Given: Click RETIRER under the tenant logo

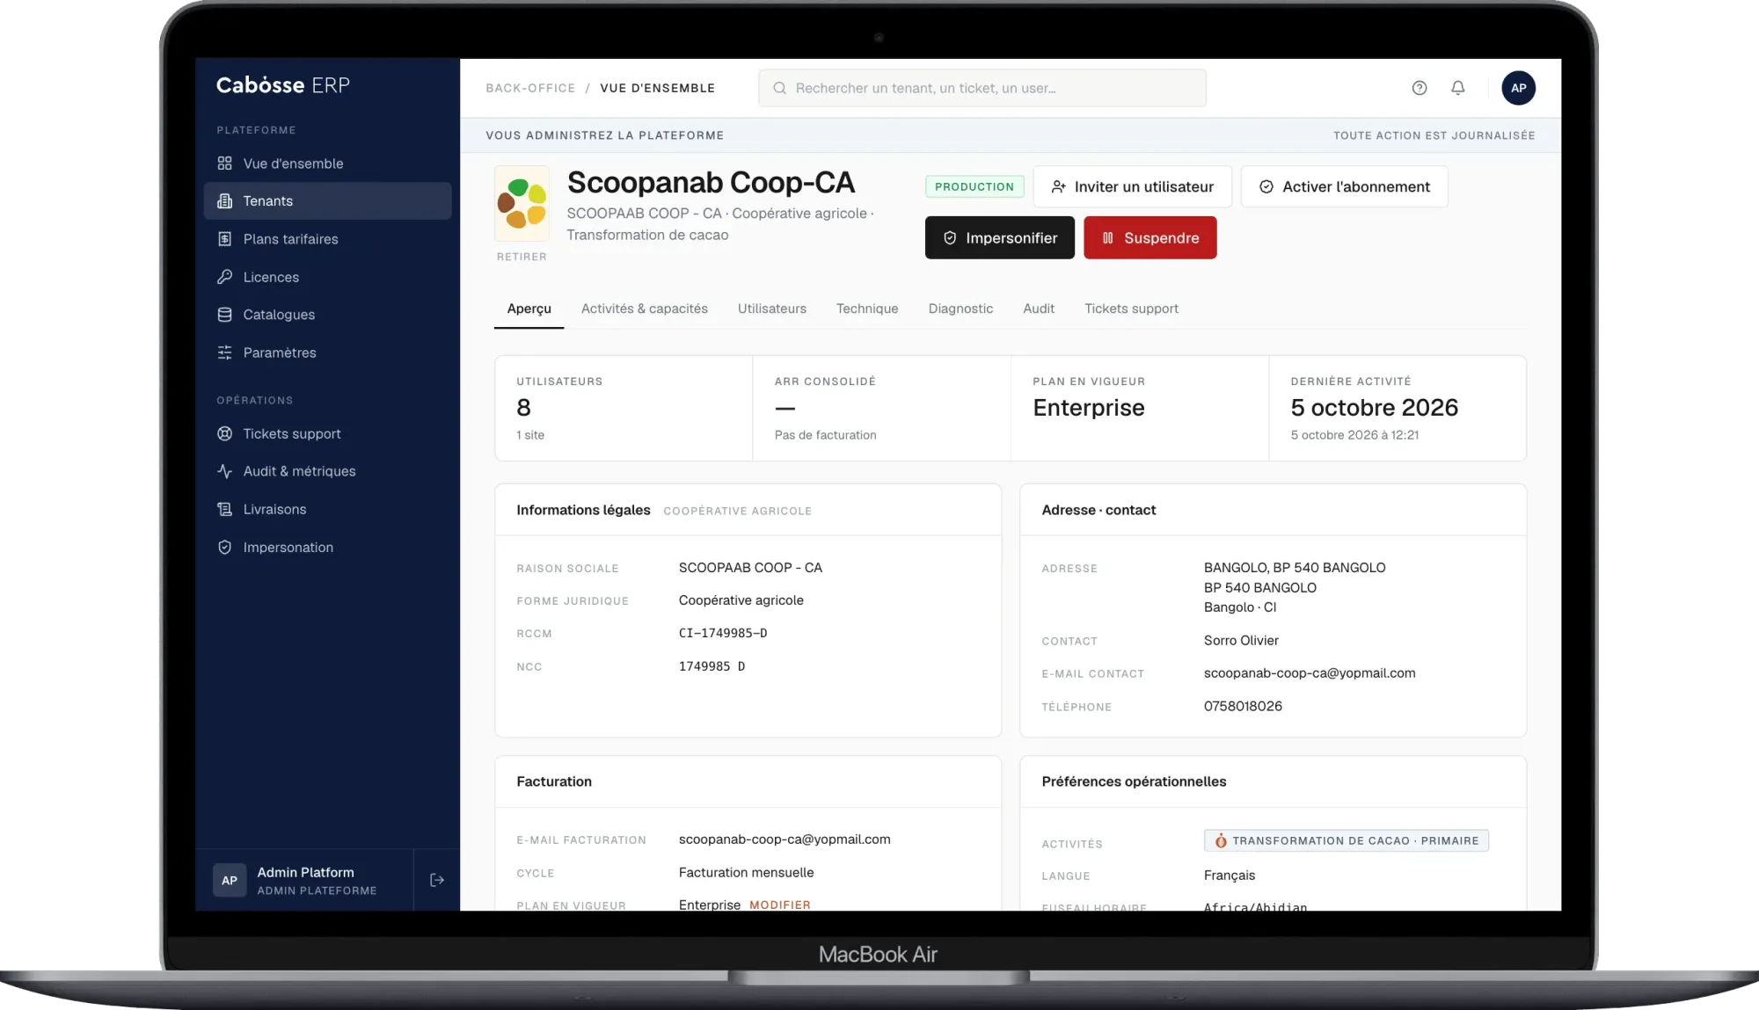Looking at the screenshot, I should click(522, 257).
